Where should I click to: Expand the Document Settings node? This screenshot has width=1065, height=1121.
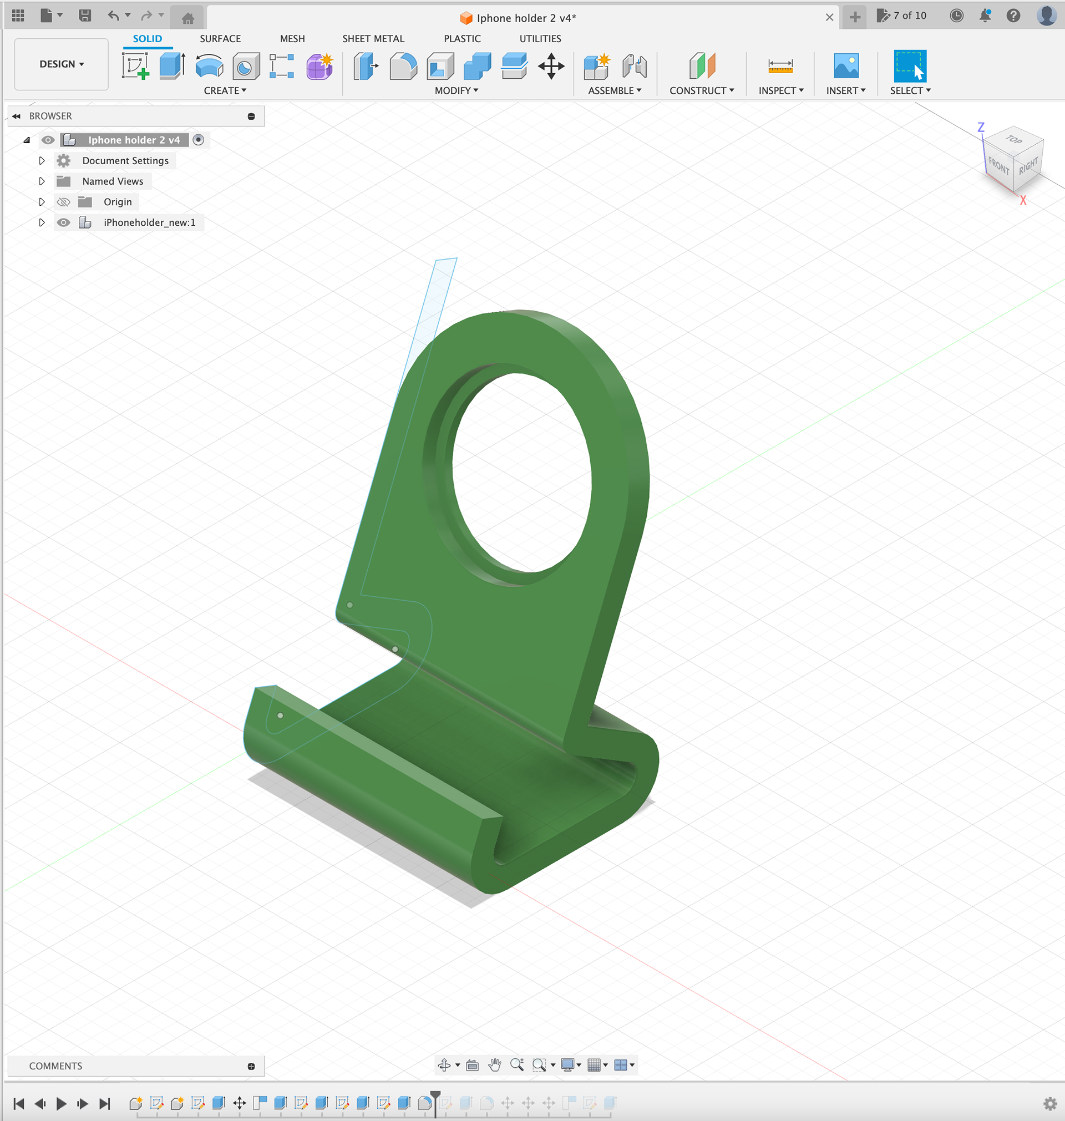point(42,161)
